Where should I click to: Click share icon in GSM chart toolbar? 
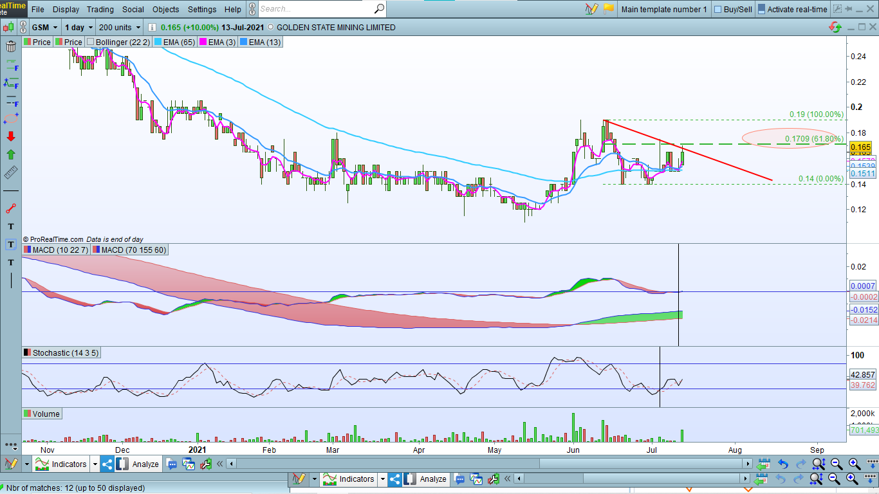pos(107,464)
